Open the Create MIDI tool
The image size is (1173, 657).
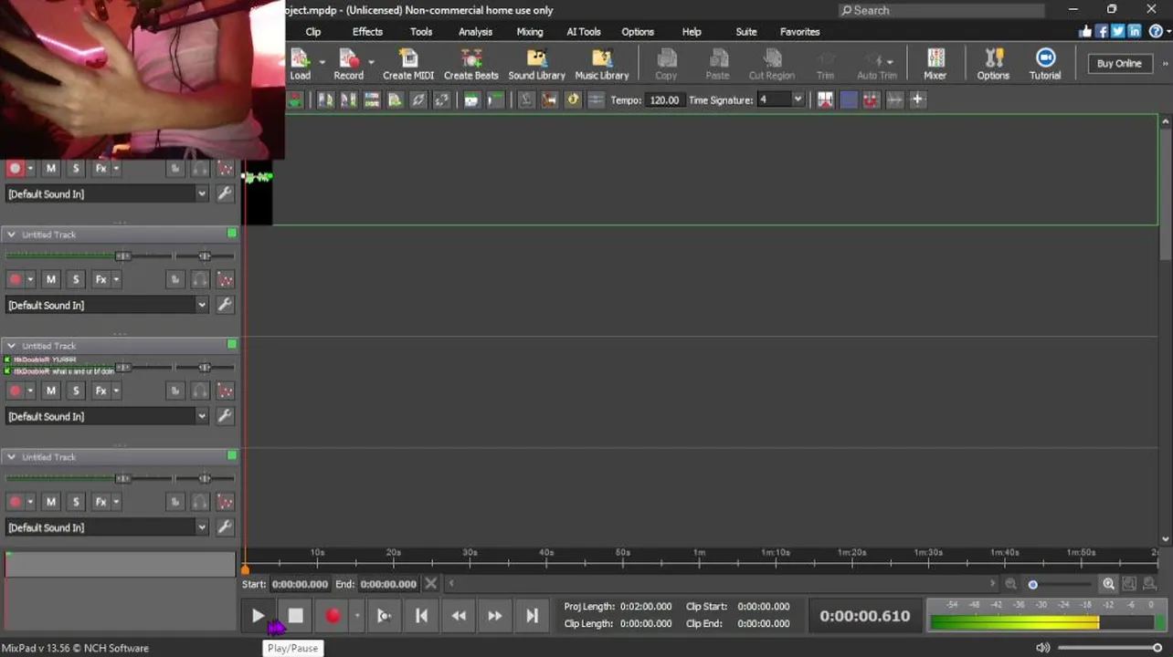point(408,64)
